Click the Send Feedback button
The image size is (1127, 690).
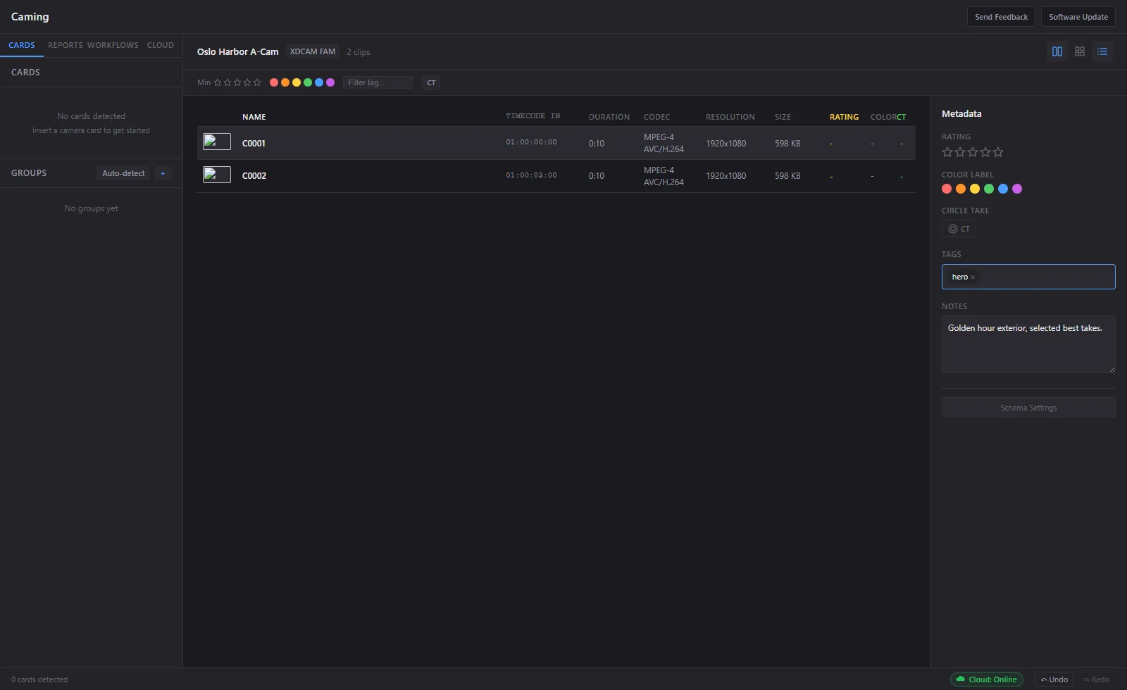[1001, 16]
